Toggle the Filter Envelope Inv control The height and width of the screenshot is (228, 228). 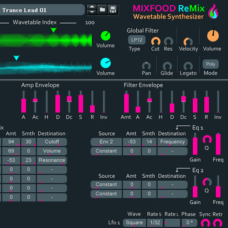coord(218,102)
